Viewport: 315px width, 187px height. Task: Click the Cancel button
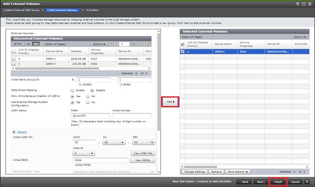click(x=295, y=182)
